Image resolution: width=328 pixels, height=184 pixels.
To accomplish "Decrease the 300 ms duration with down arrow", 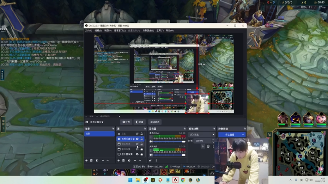I will [213, 142].
